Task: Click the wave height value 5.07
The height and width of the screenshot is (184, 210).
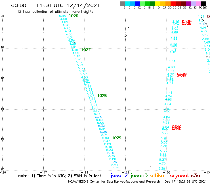Action: click(x=82, y=71)
